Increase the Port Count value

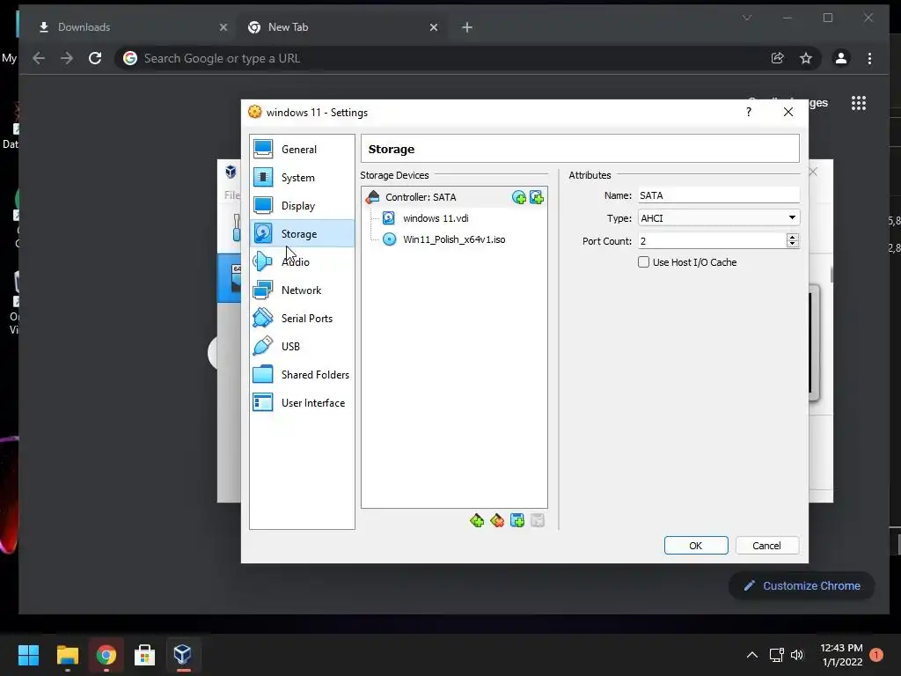click(793, 237)
